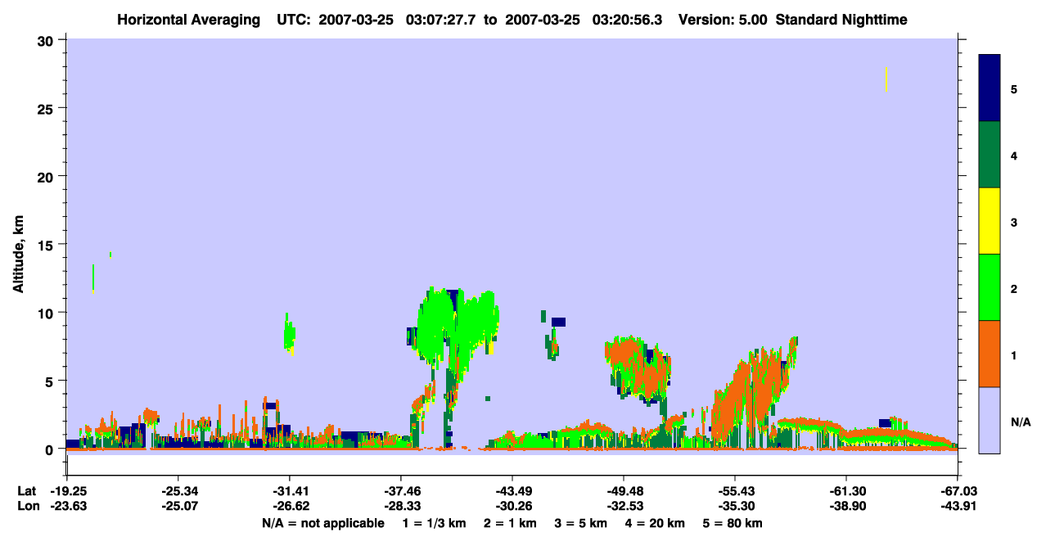Click legend text '3 = 5 km'
Image resolution: width=1064 pixels, height=546 pixels.
[x=580, y=523]
